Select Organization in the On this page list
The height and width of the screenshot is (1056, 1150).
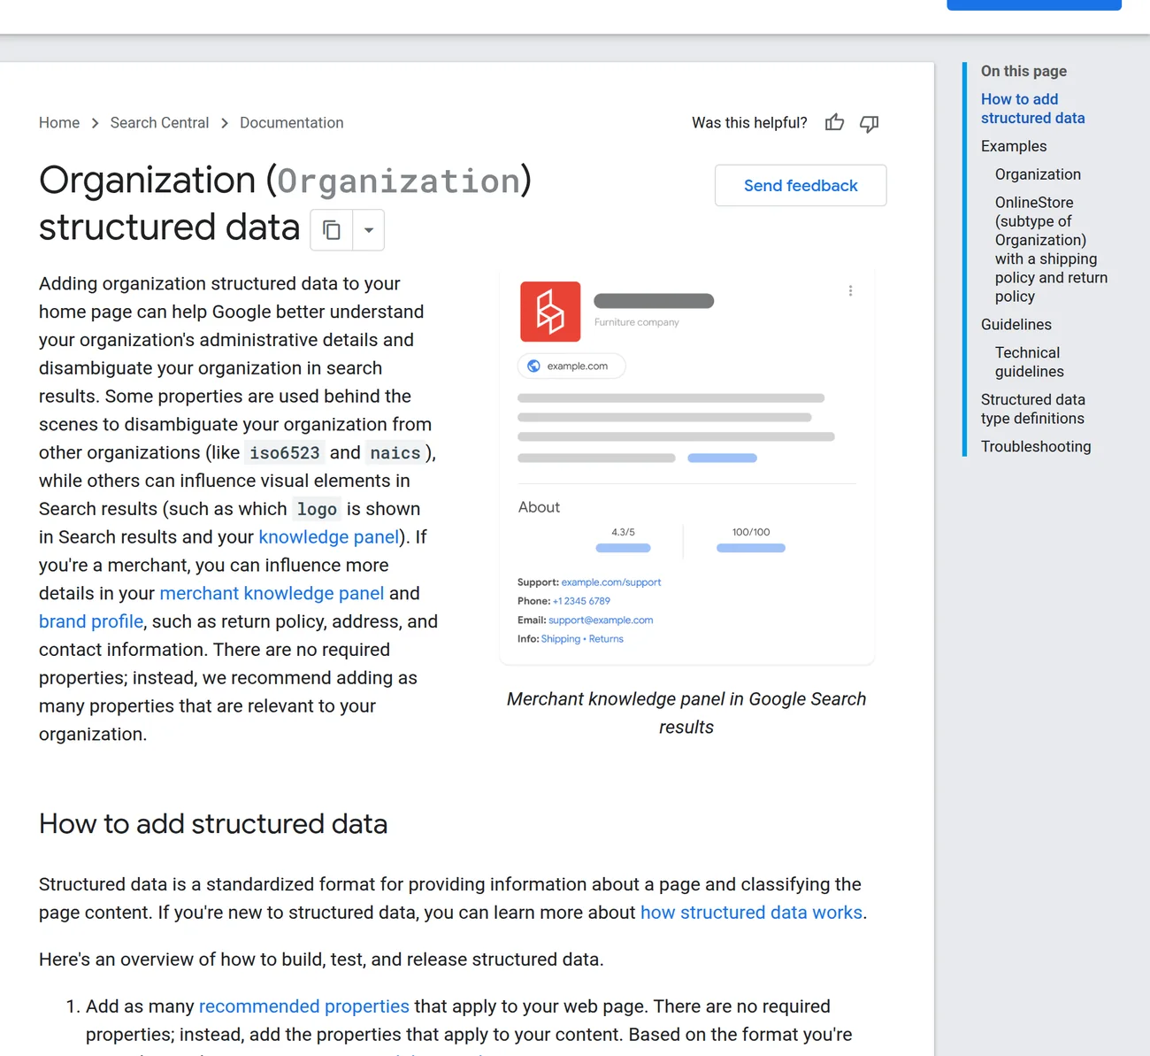point(1038,174)
